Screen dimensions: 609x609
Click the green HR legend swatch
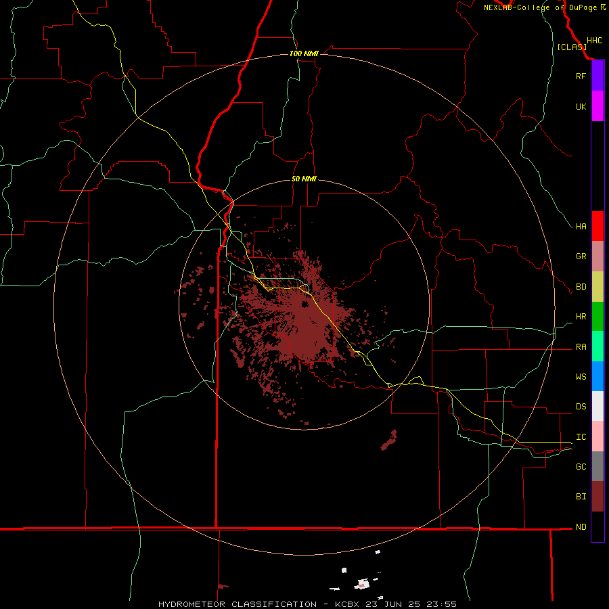[x=597, y=317]
